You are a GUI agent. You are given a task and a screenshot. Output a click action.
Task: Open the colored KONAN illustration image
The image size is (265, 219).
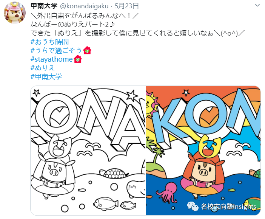[203, 151]
